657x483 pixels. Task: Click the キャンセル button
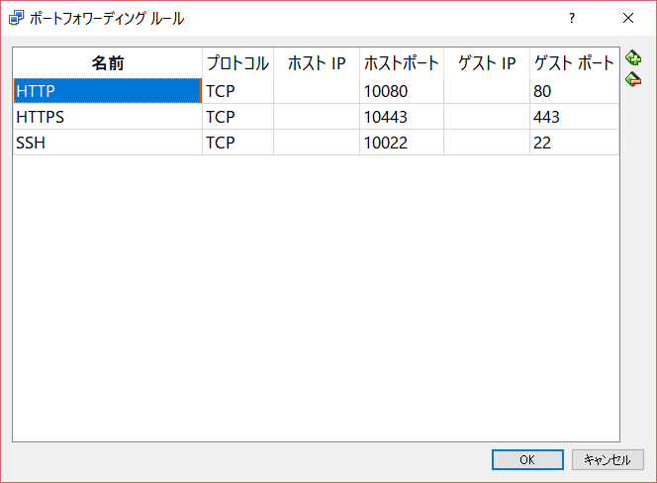(x=608, y=460)
